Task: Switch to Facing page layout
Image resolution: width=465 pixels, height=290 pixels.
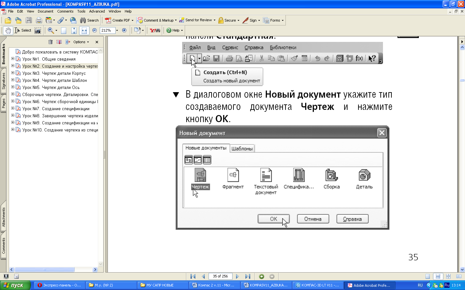Action: coord(459,276)
